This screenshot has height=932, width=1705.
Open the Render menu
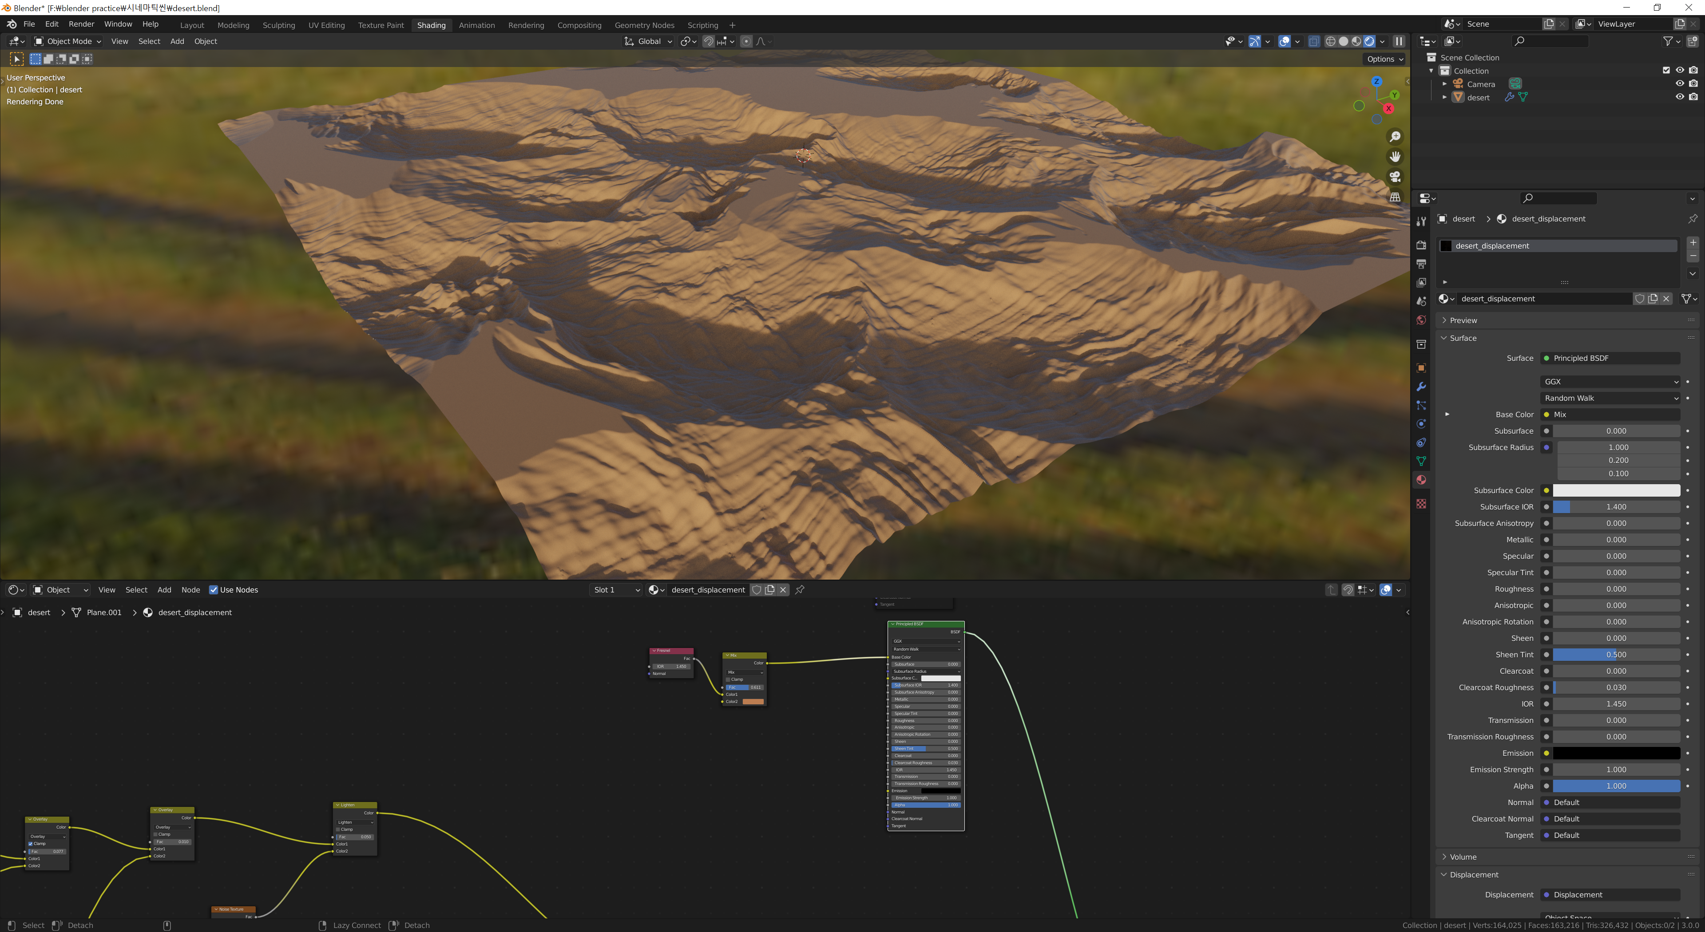[81, 24]
